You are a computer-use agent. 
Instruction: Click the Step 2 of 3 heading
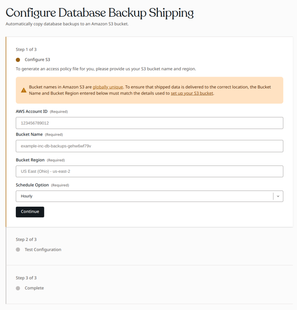26,239
